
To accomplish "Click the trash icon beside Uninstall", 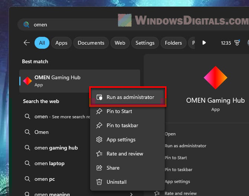I will 99,182.
